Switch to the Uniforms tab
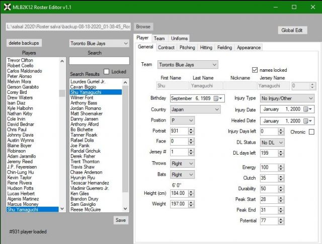 coord(179,38)
